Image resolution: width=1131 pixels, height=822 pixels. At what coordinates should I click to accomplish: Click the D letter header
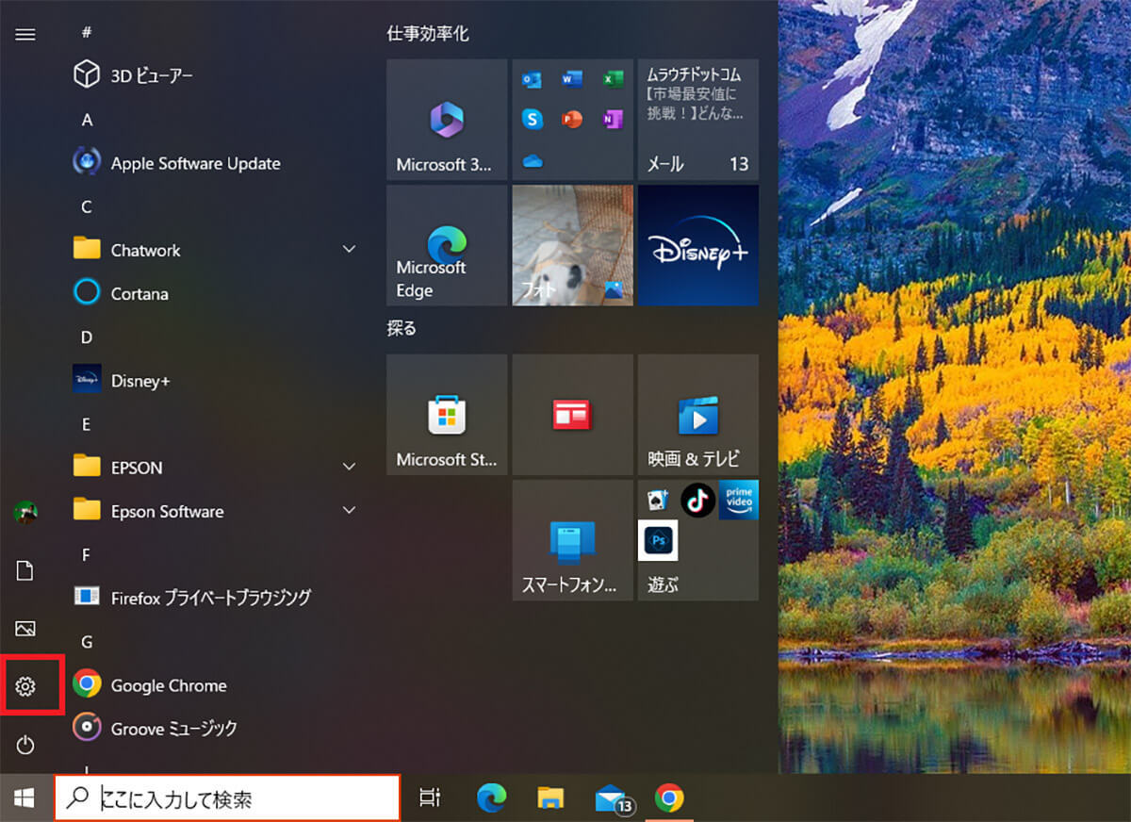[x=87, y=337]
